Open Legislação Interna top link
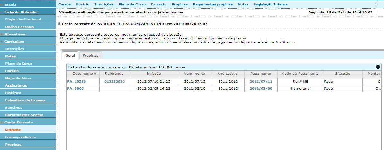The height and width of the screenshot is (150, 384). 270,4
